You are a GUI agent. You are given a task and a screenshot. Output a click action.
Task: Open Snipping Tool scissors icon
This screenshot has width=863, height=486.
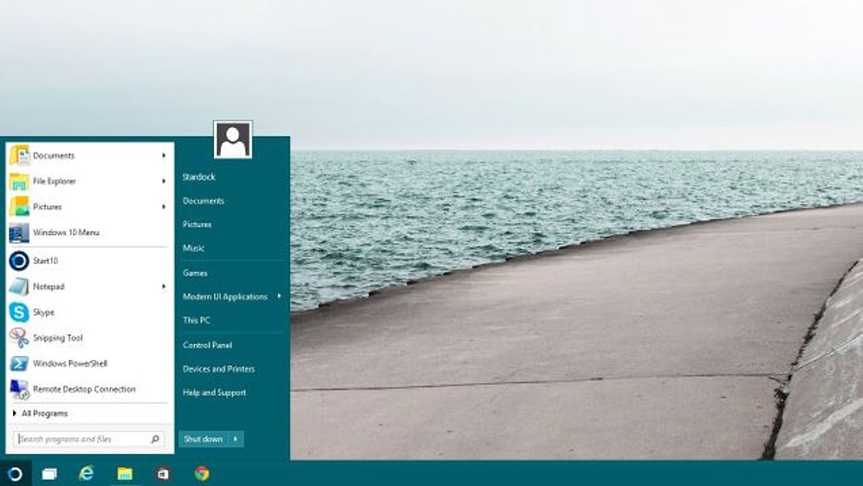pyautogui.click(x=19, y=337)
